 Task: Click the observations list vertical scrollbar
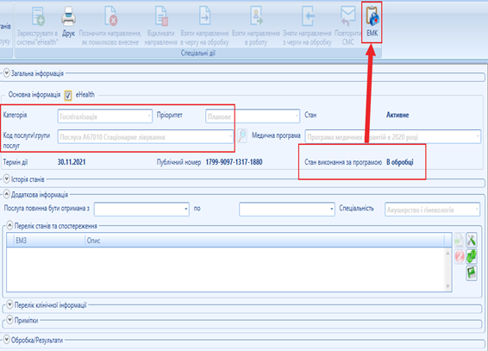(x=447, y=269)
